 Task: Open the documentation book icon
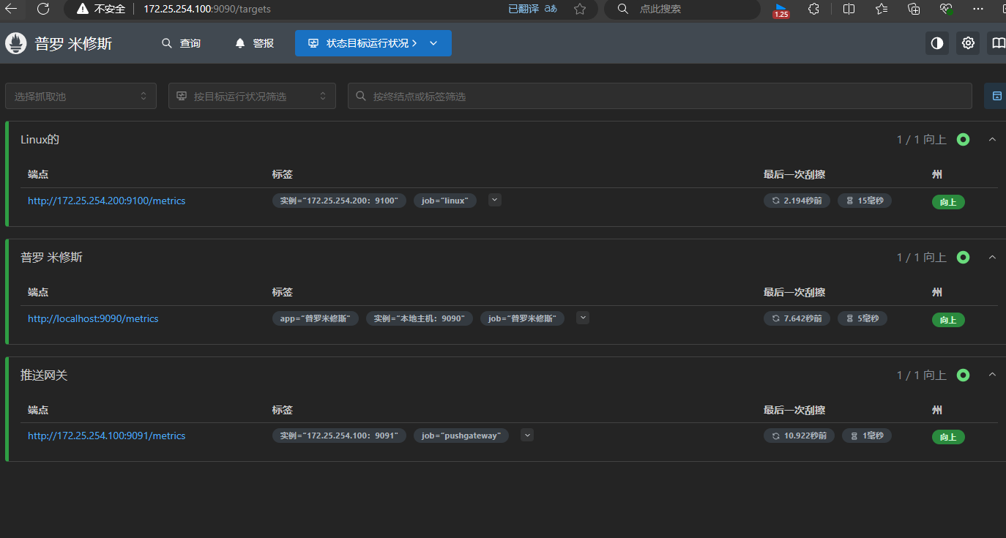pos(998,43)
